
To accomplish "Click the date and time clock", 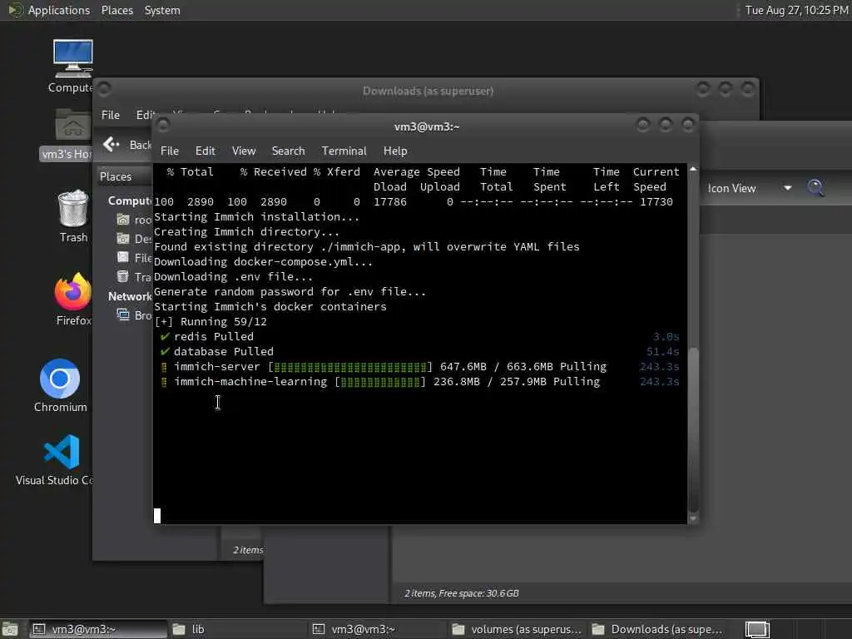I will pyautogui.click(x=796, y=10).
